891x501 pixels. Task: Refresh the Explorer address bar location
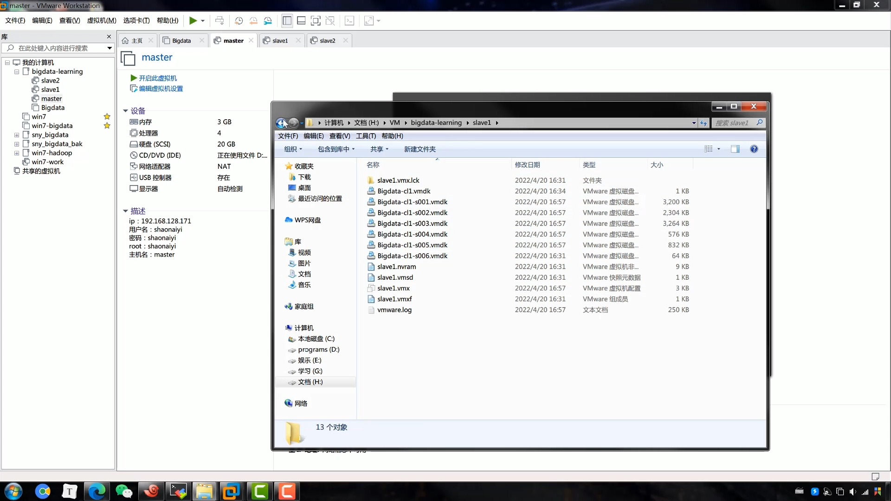pyautogui.click(x=704, y=123)
